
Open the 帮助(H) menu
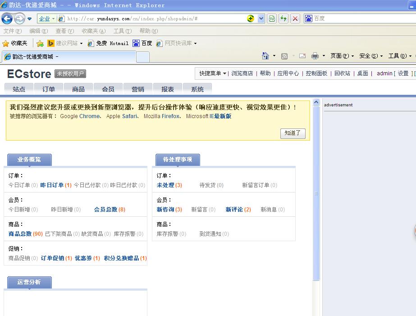point(149,31)
